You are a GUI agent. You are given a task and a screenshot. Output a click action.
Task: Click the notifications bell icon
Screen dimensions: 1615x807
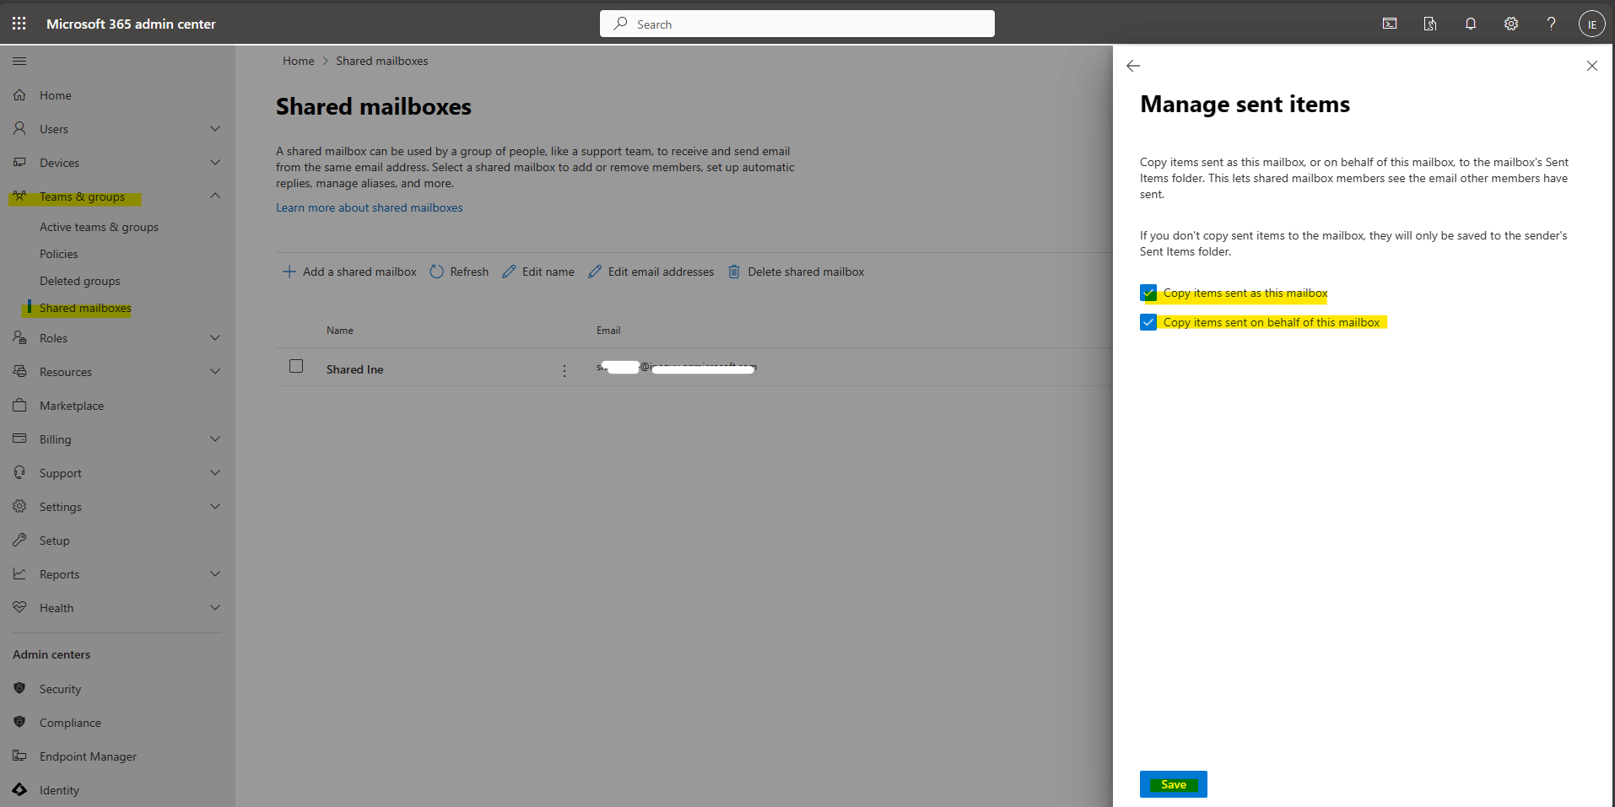[1470, 23]
